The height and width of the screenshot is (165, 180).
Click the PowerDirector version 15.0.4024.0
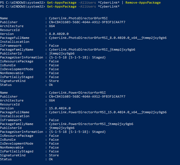coord(60,108)
